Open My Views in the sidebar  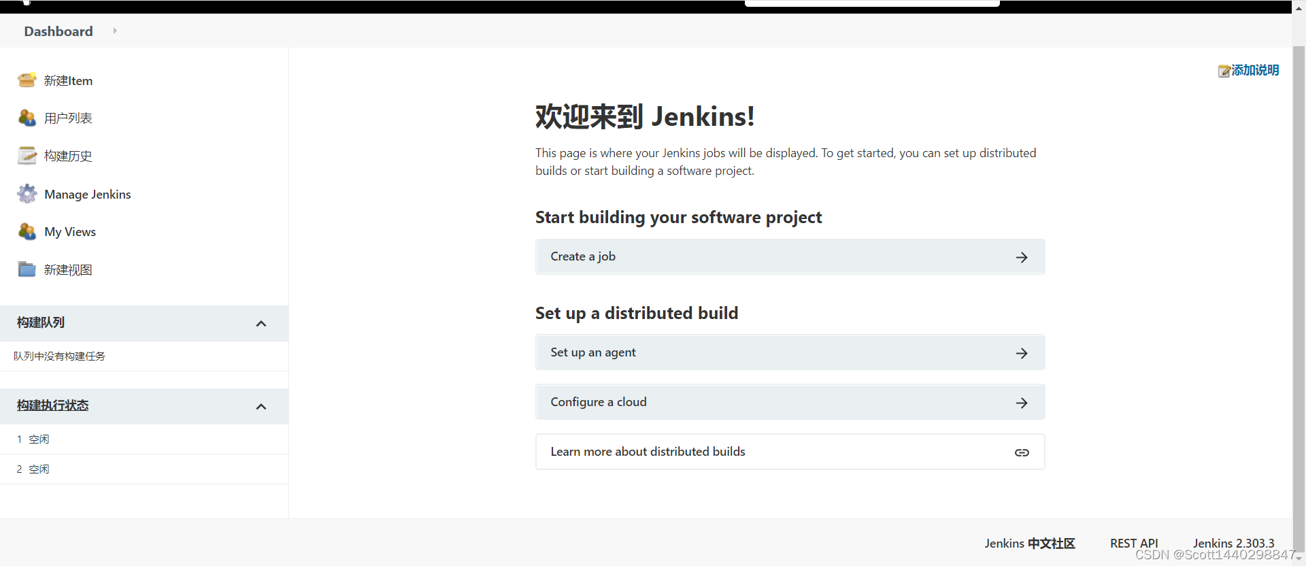click(x=70, y=231)
